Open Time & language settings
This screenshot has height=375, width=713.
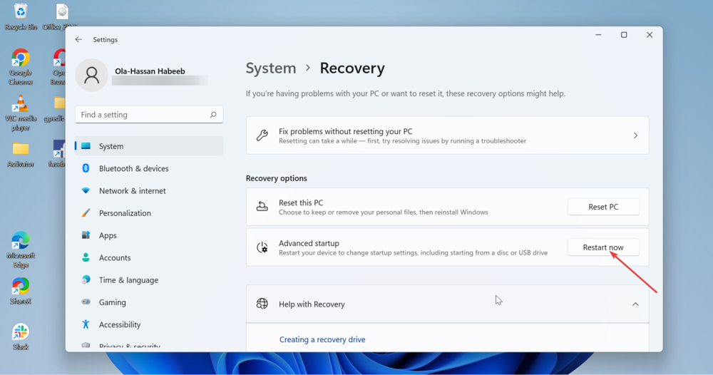pyautogui.click(x=149, y=279)
